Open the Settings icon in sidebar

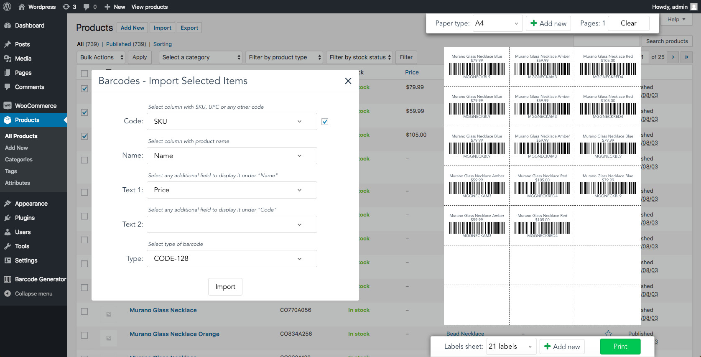click(x=7, y=260)
